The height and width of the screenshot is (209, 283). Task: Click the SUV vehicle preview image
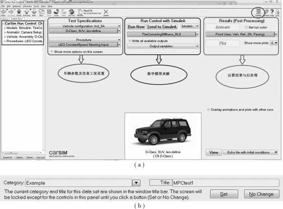click(163, 132)
